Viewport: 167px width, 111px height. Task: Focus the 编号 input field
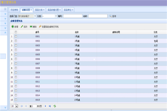(73, 16)
